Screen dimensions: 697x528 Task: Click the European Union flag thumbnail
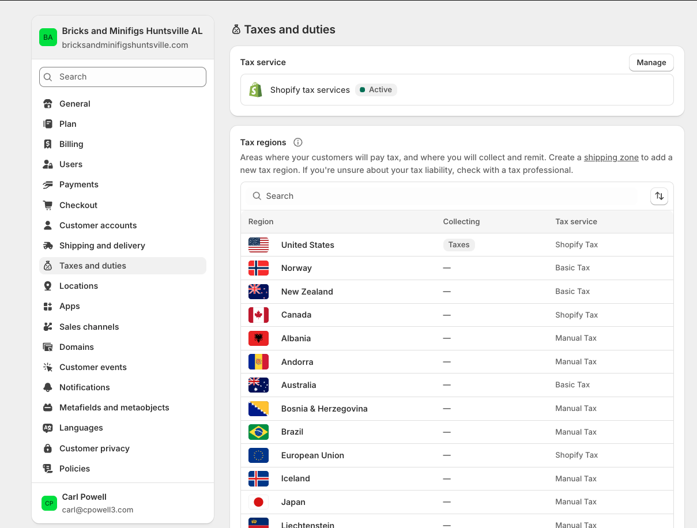pyautogui.click(x=258, y=455)
